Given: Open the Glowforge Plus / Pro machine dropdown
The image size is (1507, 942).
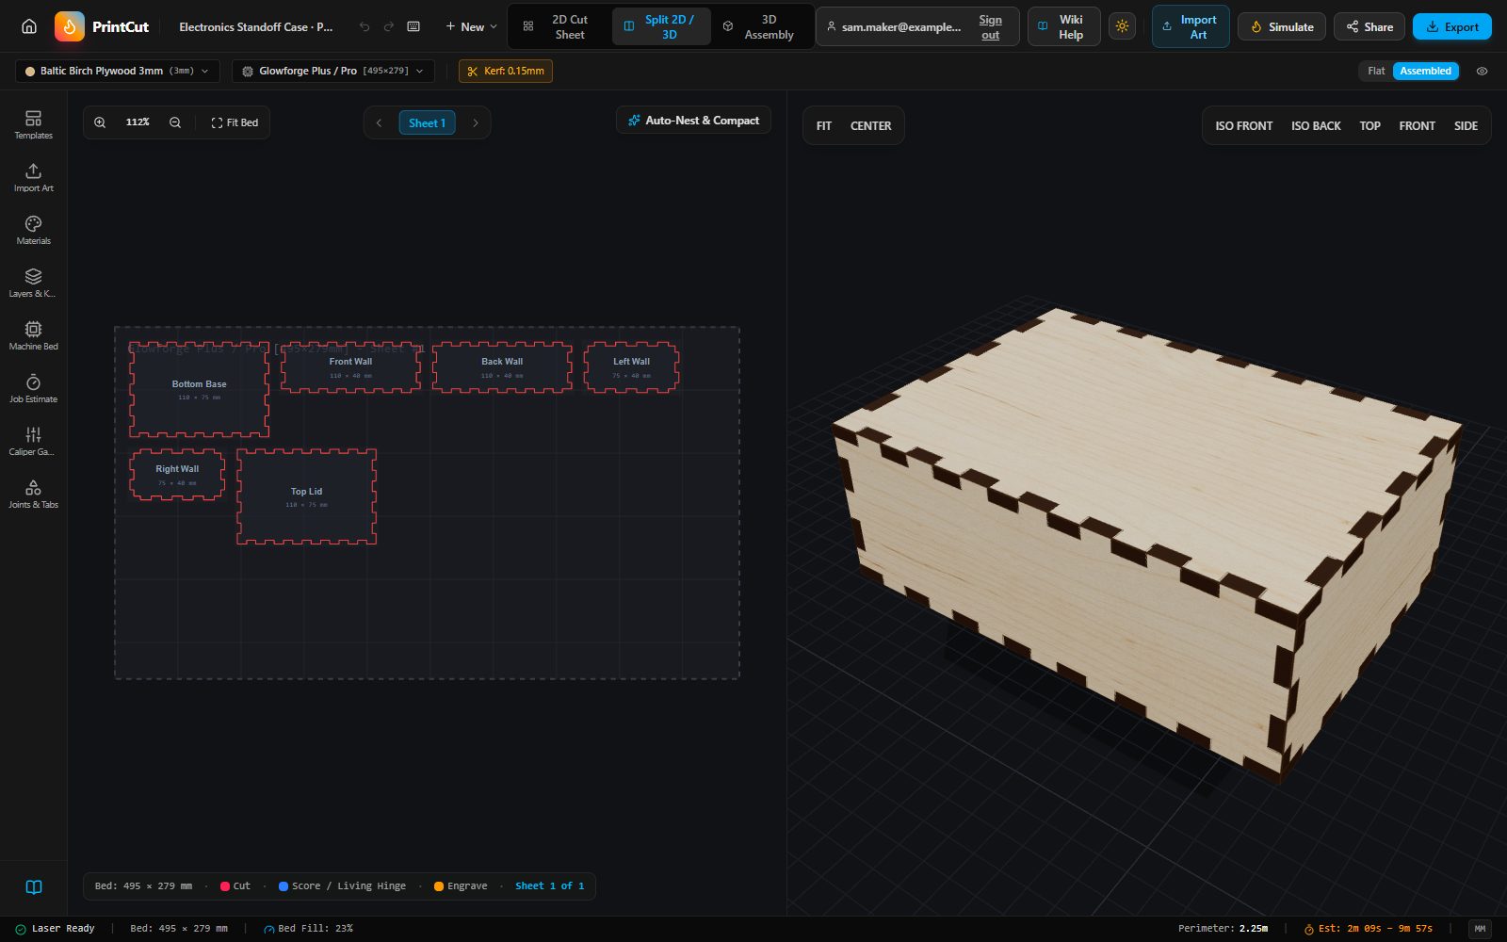Looking at the screenshot, I should click(333, 71).
